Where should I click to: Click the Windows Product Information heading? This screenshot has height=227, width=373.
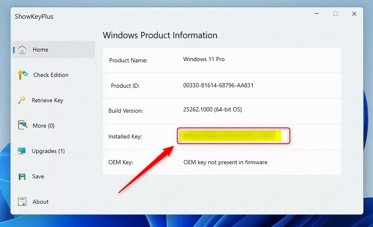pyautogui.click(x=160, y=35)
